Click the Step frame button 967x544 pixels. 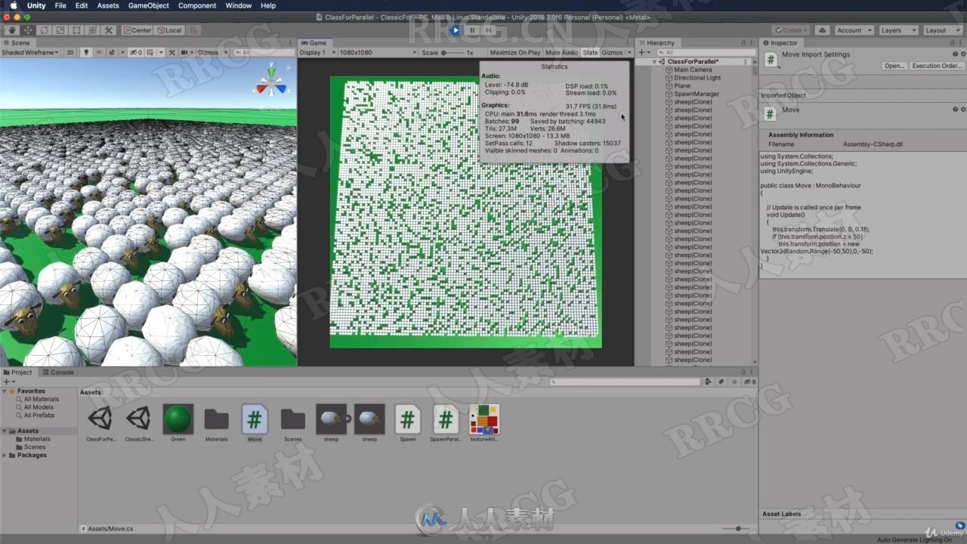pos(489,30)
